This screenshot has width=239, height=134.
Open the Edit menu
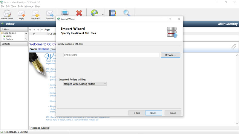tap(8, 6)
